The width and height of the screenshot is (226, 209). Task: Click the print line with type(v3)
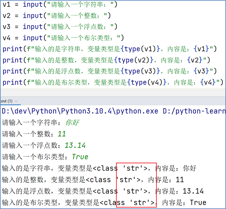click(110, 71)
